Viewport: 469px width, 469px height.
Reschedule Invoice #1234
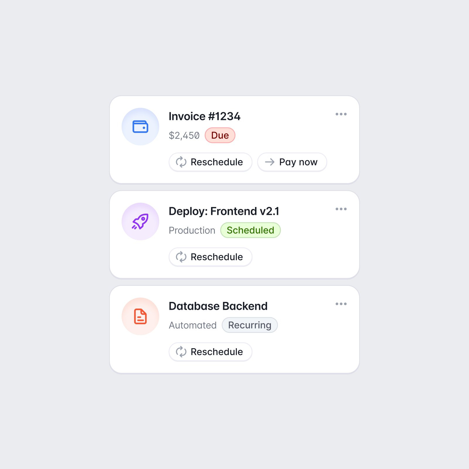210,162
